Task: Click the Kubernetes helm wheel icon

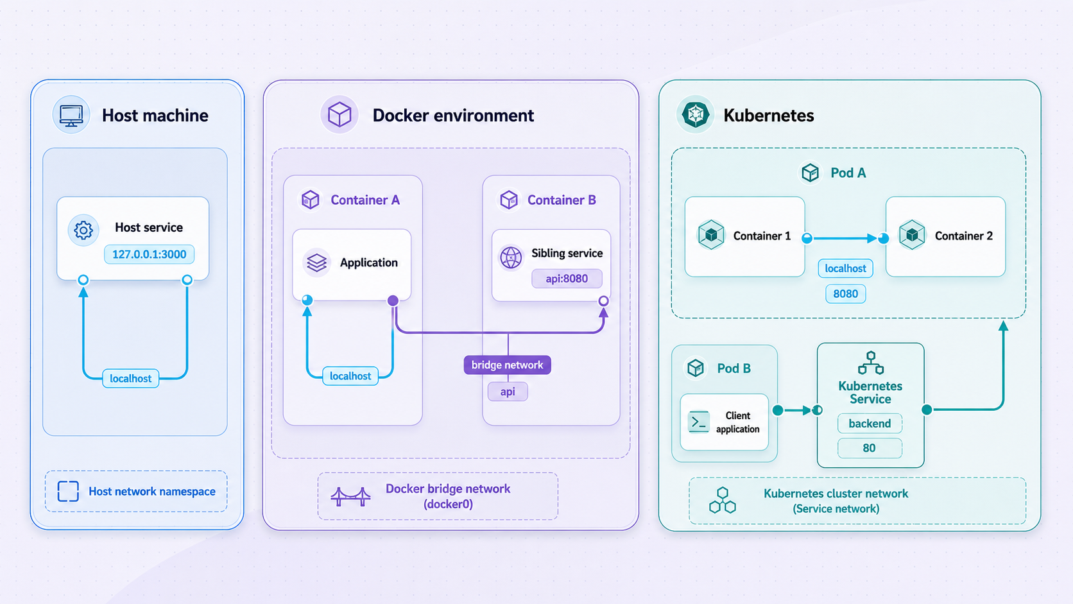Action: click(696, 115)
